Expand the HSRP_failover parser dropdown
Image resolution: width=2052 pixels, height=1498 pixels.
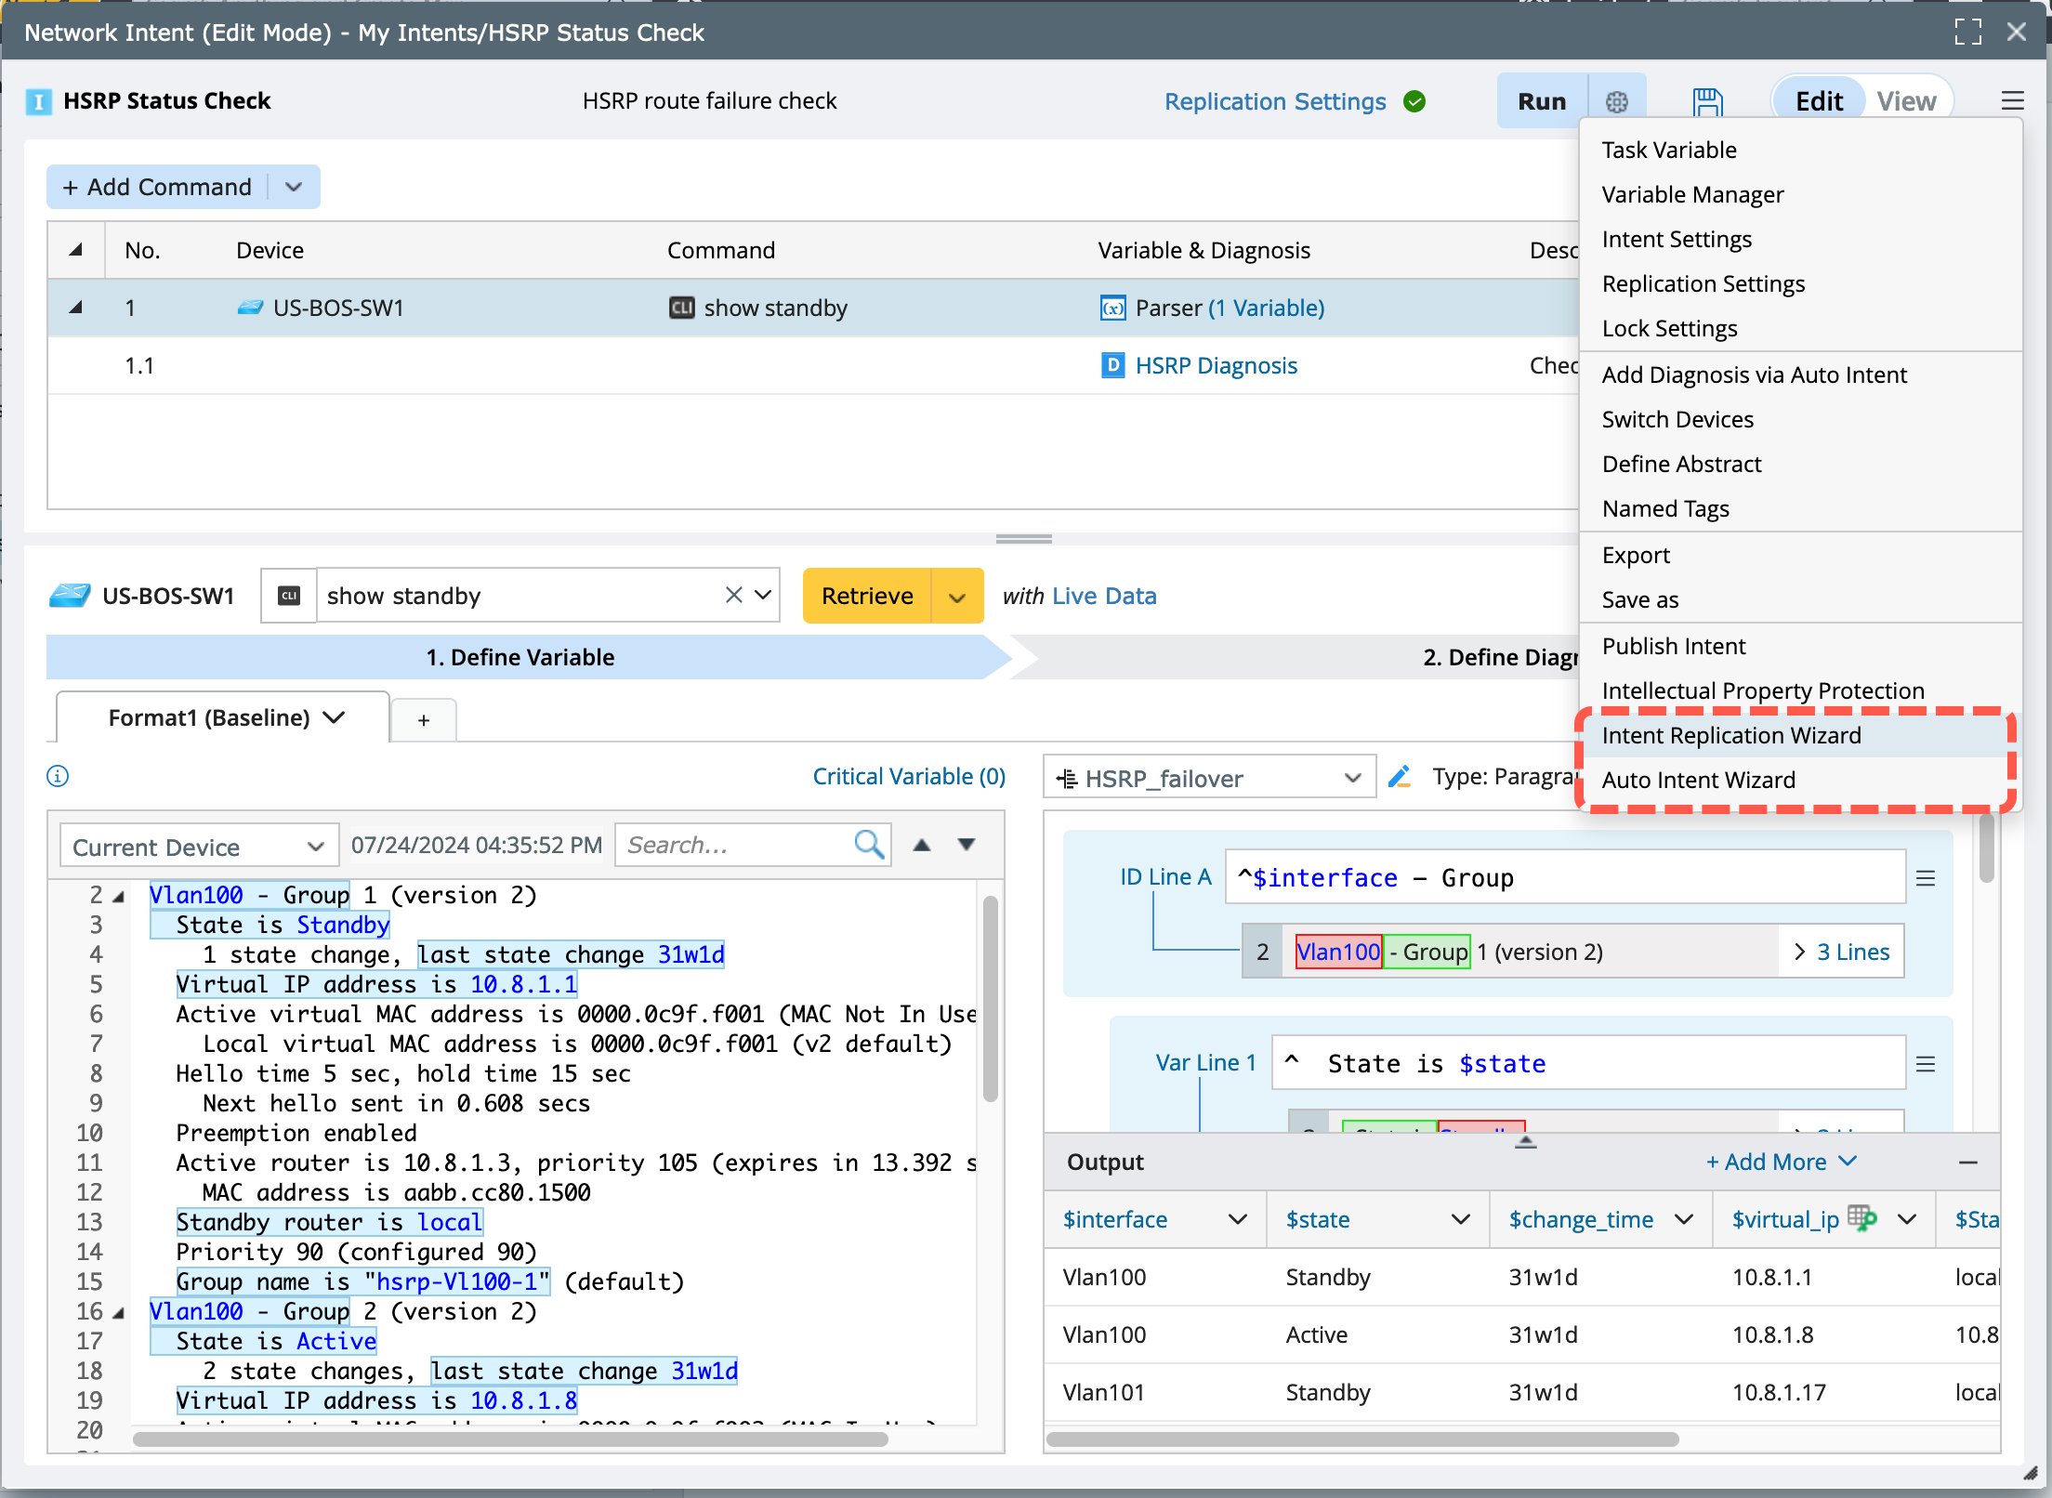pyautogui.click(x=1352, y=778)
